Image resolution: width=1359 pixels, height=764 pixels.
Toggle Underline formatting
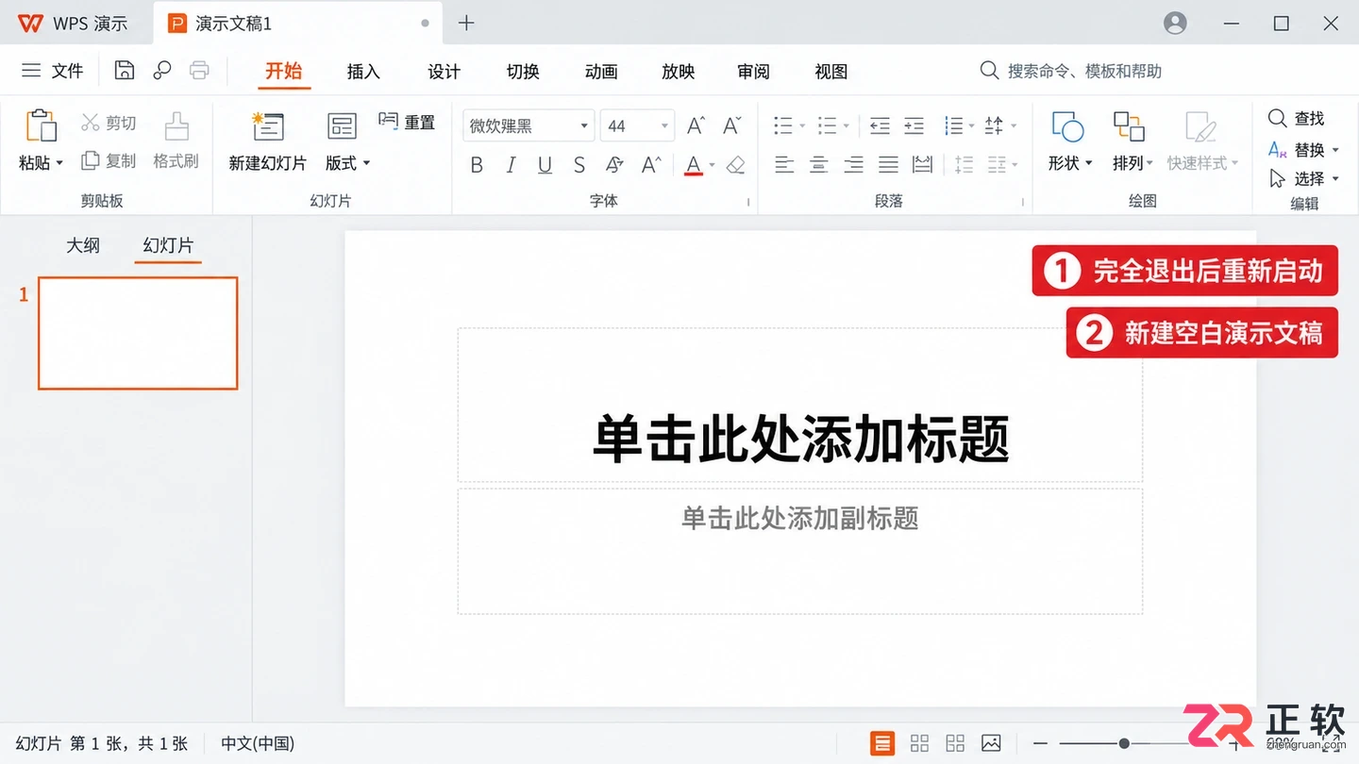(x=545, y=165)
